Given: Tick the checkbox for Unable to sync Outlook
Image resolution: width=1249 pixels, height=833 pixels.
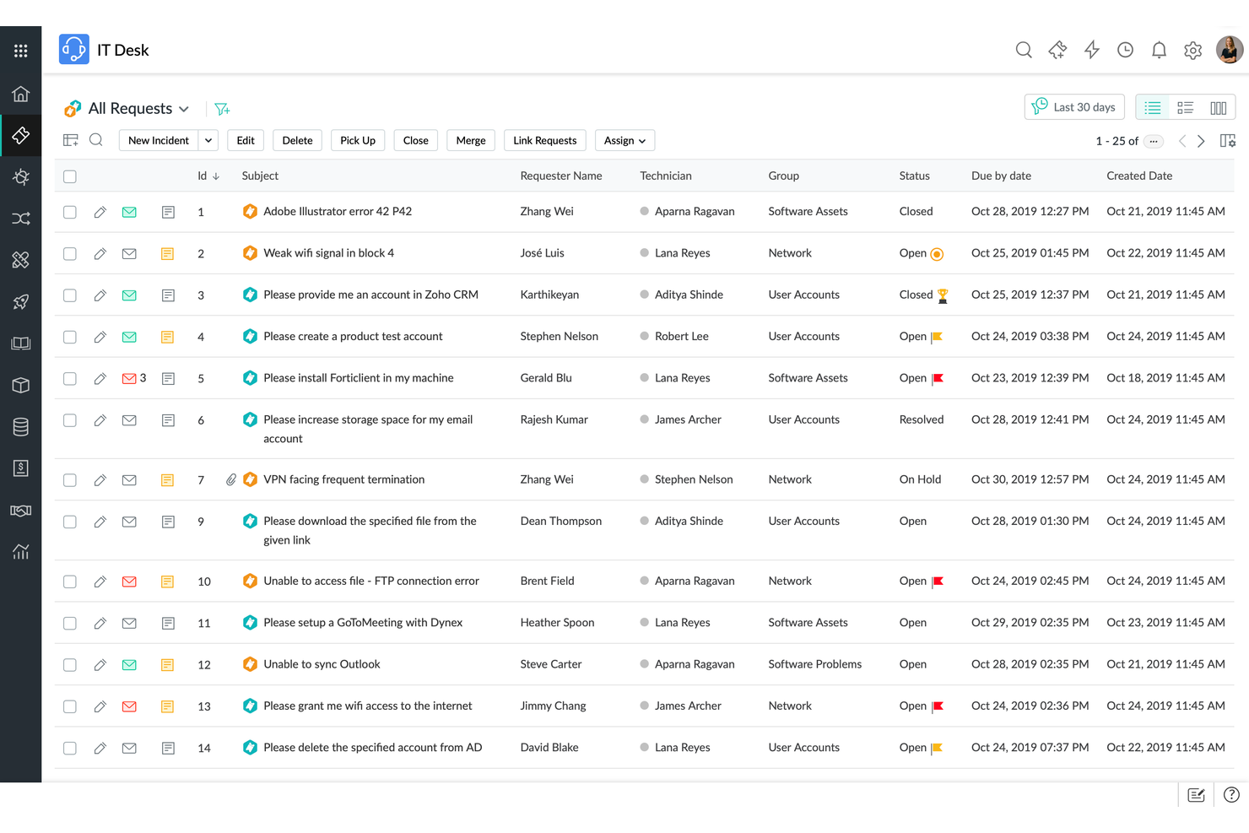Looking at the screenshot, I should tap(69, 664).
